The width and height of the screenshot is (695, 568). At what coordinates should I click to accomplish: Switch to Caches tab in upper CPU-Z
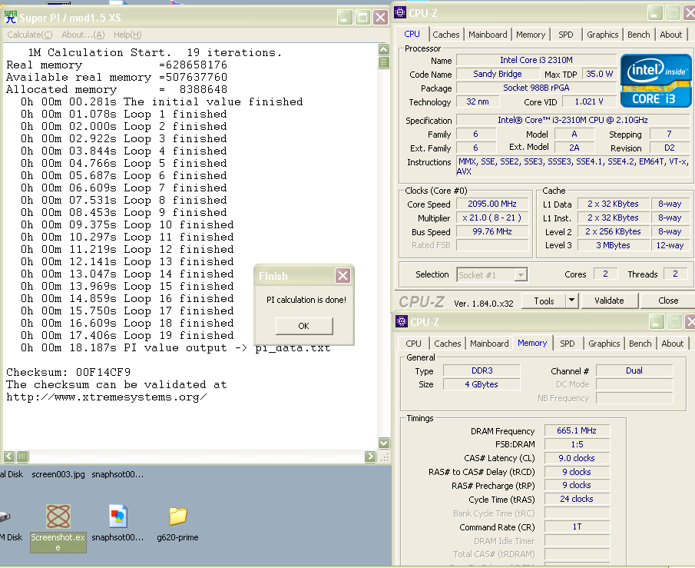pyautogui.click(x=446, y=35)
